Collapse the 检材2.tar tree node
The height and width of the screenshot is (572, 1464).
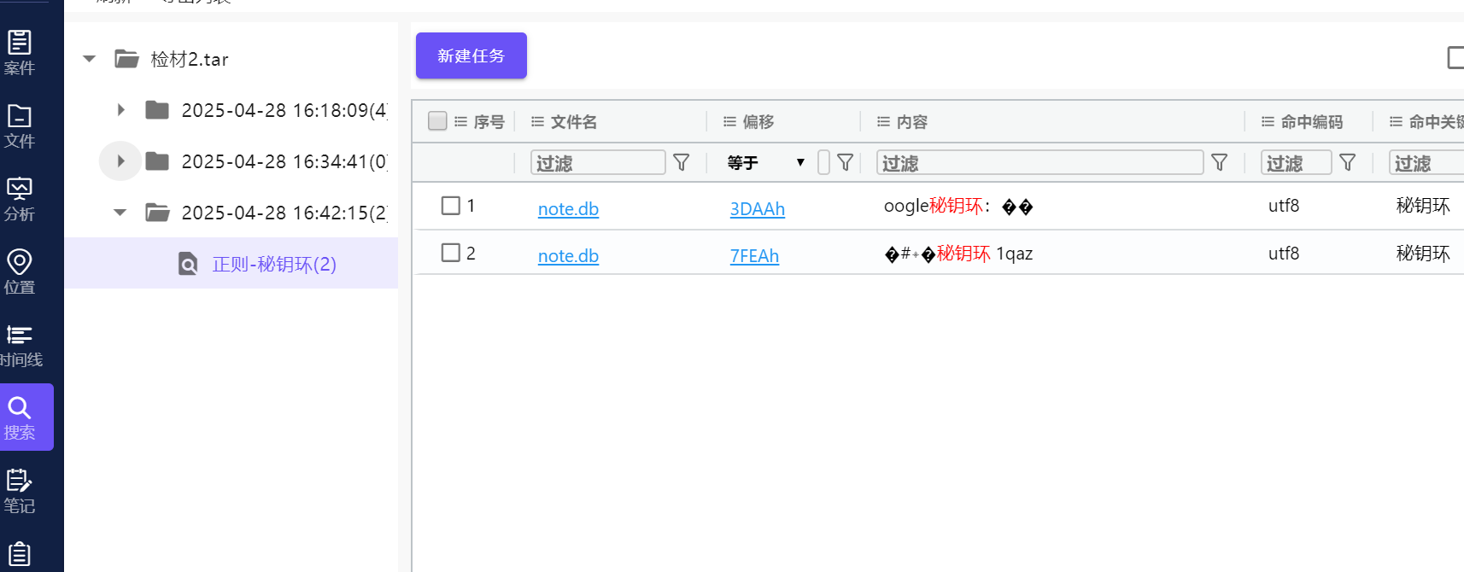90,59
